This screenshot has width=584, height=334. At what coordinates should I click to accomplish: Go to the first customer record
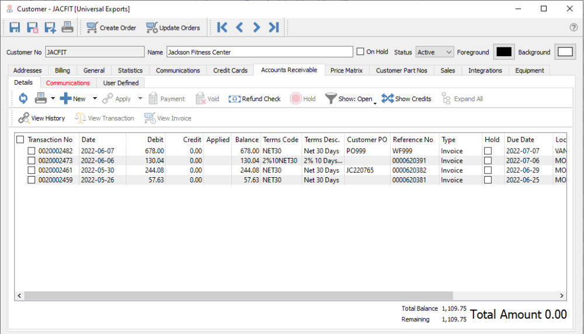click(222, 27)
